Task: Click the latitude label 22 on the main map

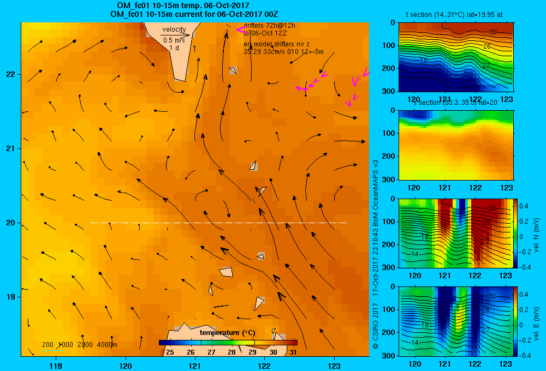Action: (x=11, y=75)
